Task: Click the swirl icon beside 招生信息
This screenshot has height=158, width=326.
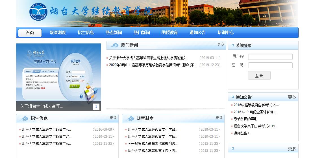Action: 24,118
